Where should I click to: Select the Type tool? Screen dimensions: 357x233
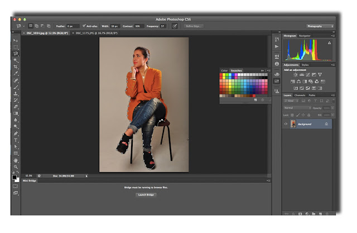[x=16, y=140]
